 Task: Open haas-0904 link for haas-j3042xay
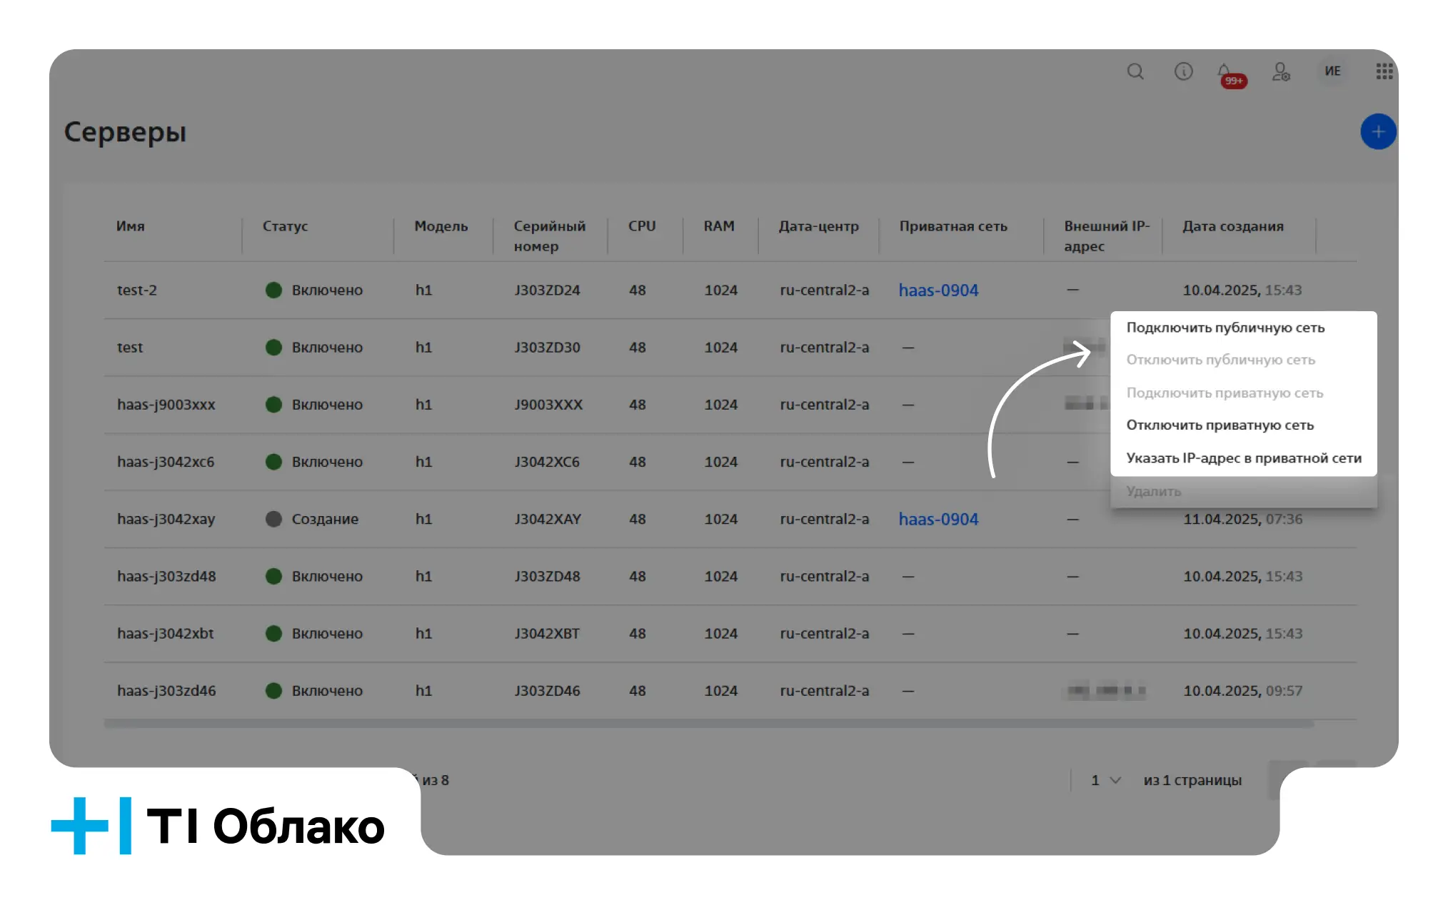point(938,520)
